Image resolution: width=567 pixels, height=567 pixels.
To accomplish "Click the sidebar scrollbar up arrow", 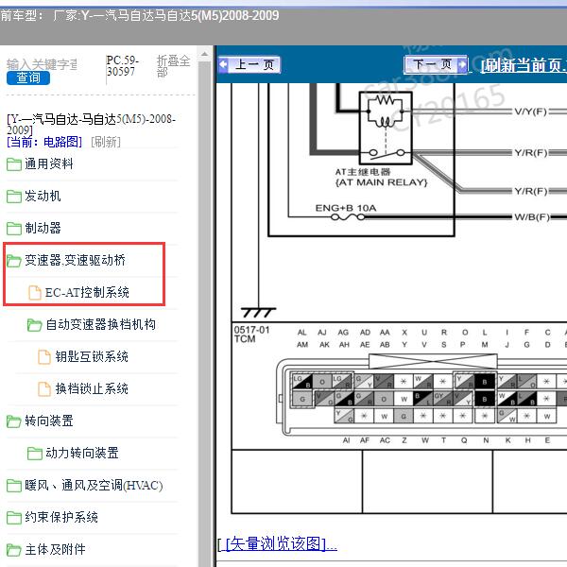I will [204, 55].
